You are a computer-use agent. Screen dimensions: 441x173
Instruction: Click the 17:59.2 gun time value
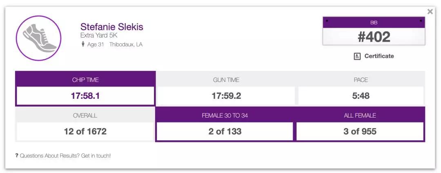pyautogui.click(x=226, y=96)
